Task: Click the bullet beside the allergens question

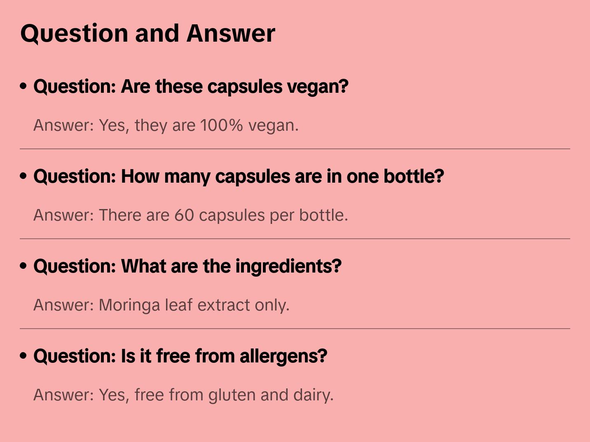Action: tap(23, 356)
